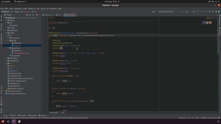Open the Edit menu

pos(7,9)
